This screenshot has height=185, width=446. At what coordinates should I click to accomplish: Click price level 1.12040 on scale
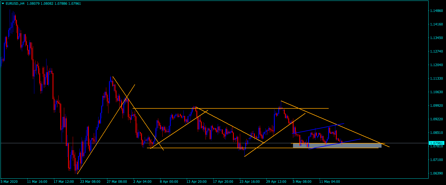click(x=436, y=65)
